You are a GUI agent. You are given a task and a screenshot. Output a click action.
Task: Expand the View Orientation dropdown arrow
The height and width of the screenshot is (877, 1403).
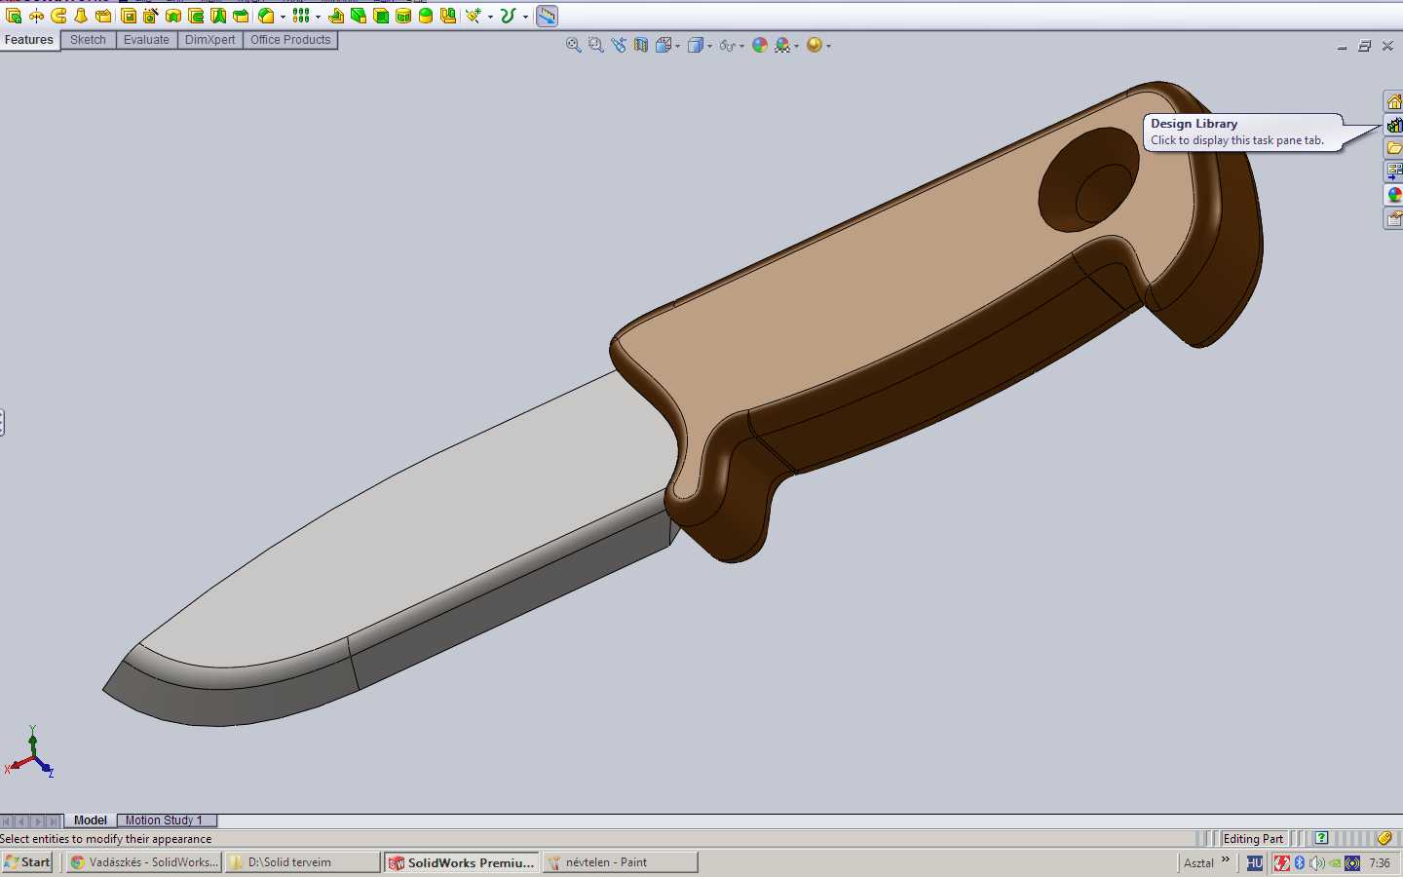tap(678, 46)
